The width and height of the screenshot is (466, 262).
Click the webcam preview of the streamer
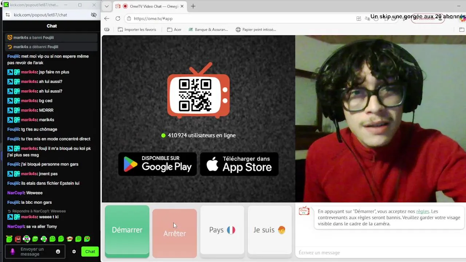point(380,119)
